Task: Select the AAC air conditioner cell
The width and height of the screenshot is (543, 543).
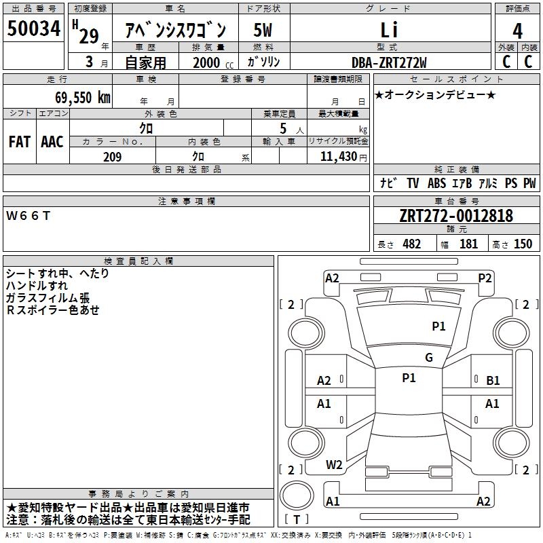Action: [x=52, y=142]
